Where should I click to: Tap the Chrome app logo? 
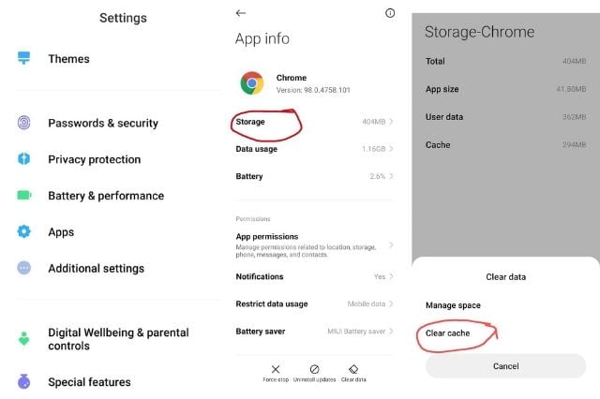(x=252, y=83)
